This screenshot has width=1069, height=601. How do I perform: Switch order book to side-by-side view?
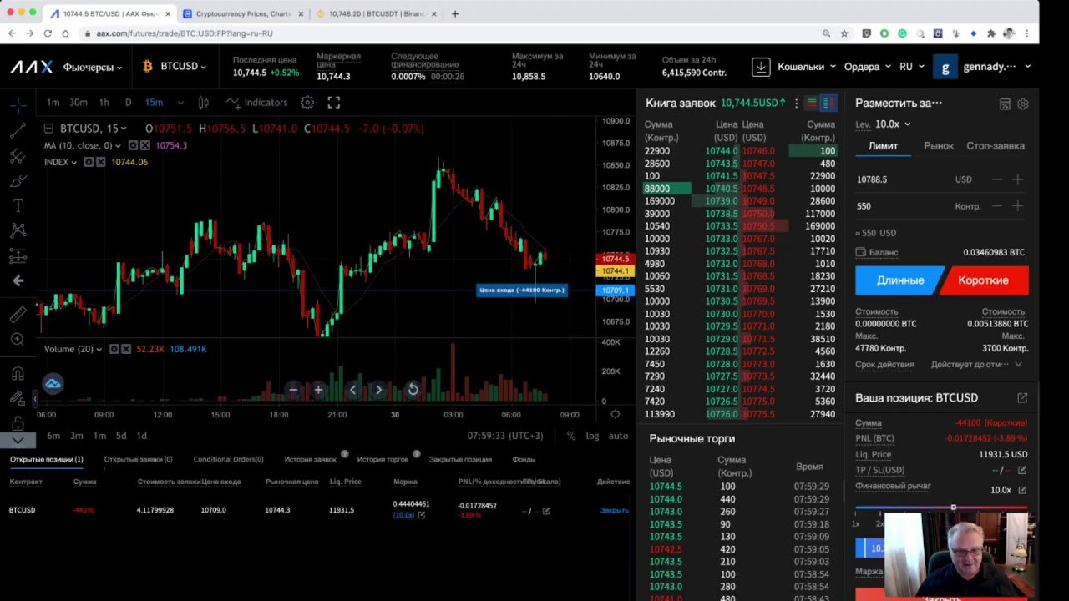(x=828, y=104)
